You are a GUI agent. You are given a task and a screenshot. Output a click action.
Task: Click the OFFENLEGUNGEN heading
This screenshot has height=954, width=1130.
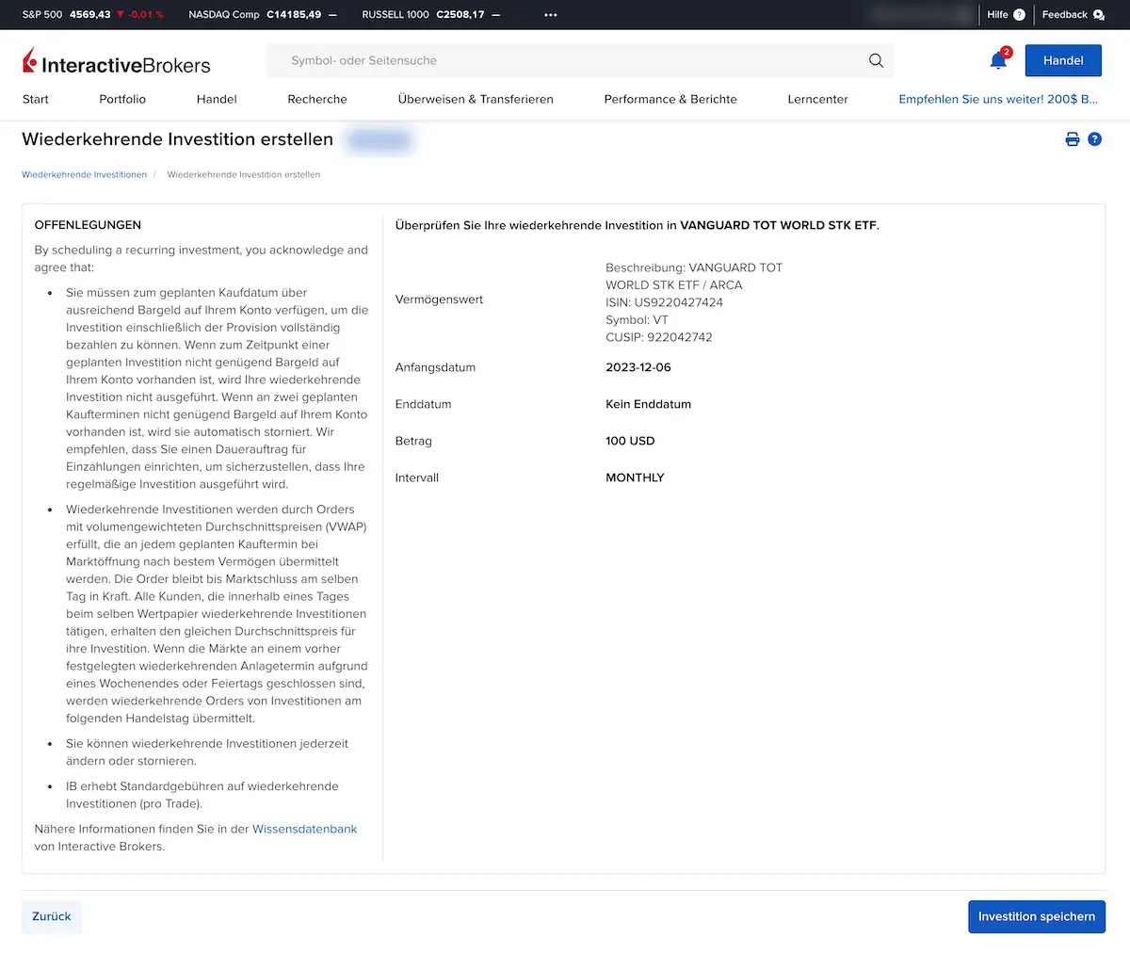pyautogui.click(x=88, y=225)
